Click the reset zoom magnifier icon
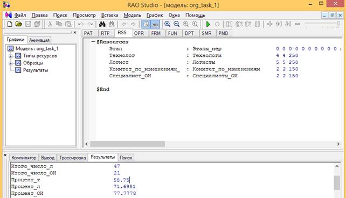The image size is (346, 198). 195,24
